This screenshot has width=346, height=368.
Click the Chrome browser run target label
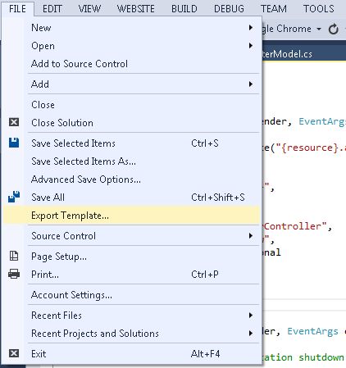point(287,29)
